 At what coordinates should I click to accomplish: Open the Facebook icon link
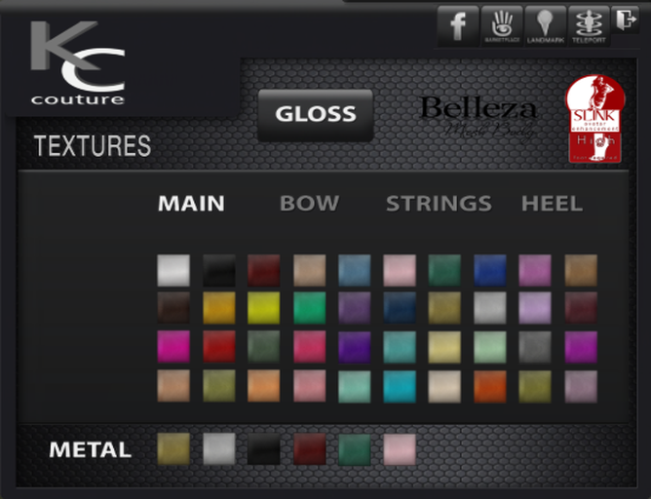(x=458, y=25)
